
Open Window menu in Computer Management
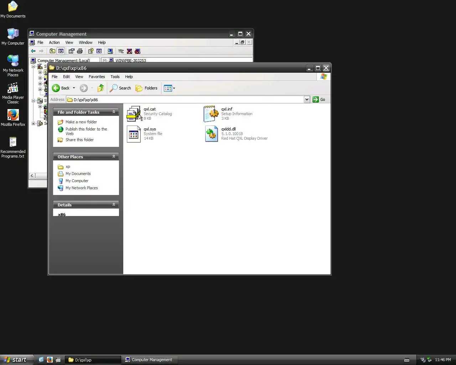85,42
